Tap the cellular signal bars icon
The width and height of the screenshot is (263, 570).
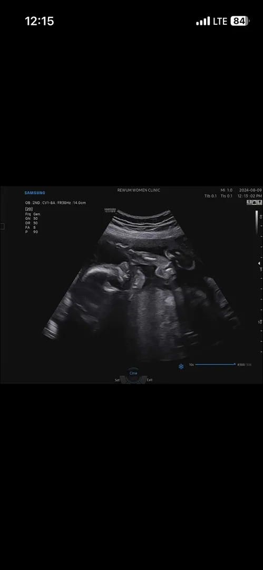click(x=203, y=21)
